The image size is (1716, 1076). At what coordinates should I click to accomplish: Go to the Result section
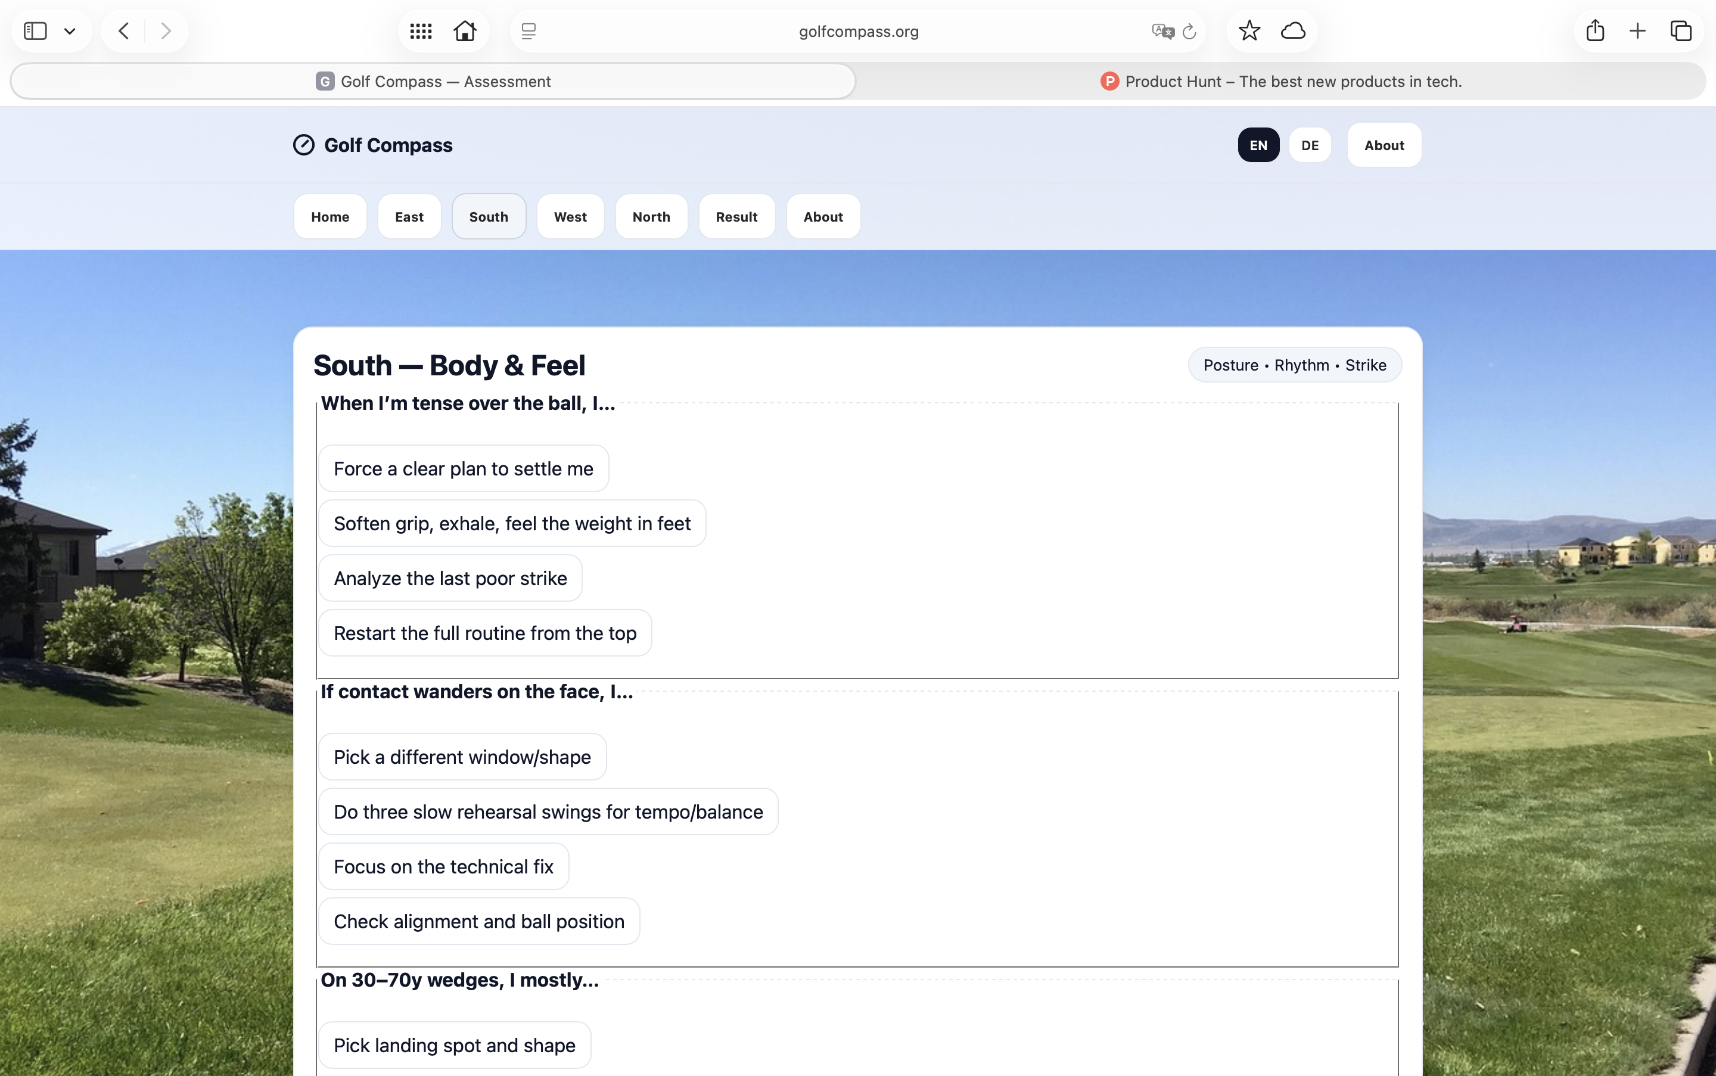tap(736, 216)
